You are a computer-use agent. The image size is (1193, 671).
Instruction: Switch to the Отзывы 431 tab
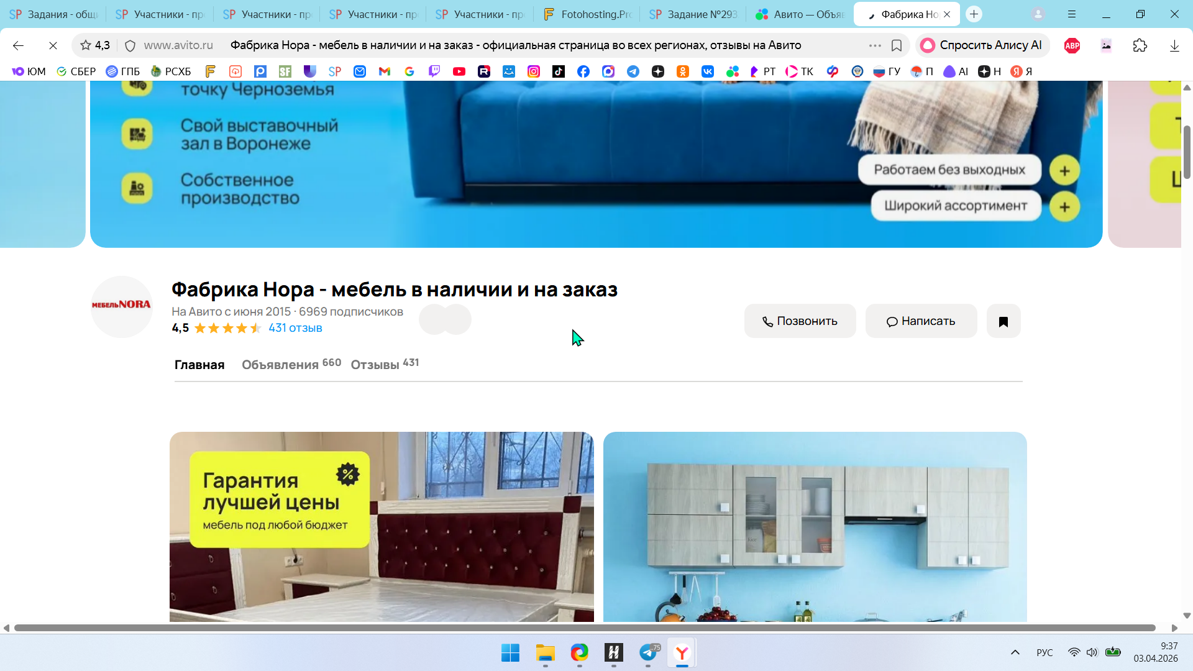tap(384, 364)
